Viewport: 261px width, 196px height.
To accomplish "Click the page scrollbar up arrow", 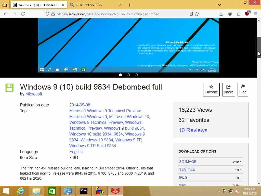I will 259,21.
